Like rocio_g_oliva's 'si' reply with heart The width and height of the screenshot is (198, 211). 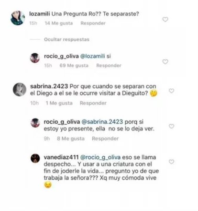[165, 61]
